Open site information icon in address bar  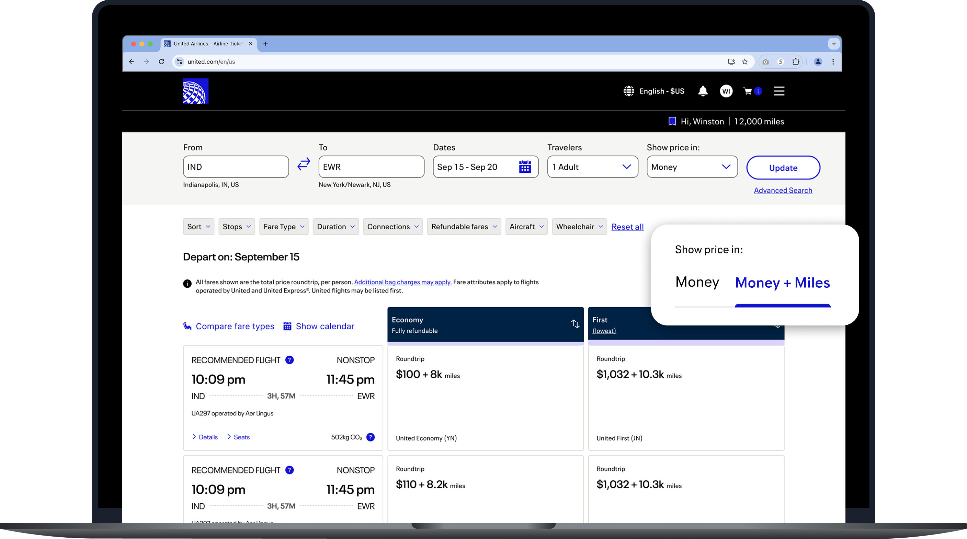click(180, 61)
